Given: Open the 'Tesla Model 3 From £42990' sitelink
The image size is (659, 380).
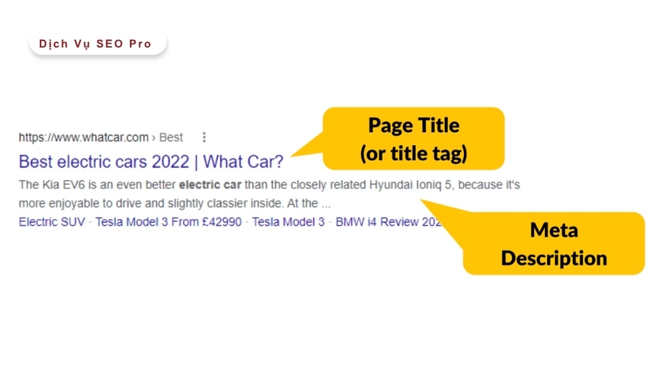Looking at the screenshot, I should pyautogui.click(x=169, y=222).
